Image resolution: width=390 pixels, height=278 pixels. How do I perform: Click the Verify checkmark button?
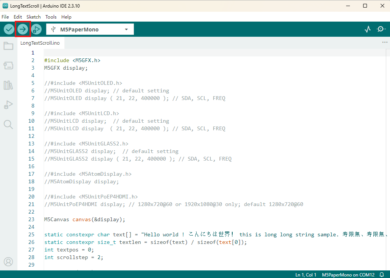click(x=9, y=30)
